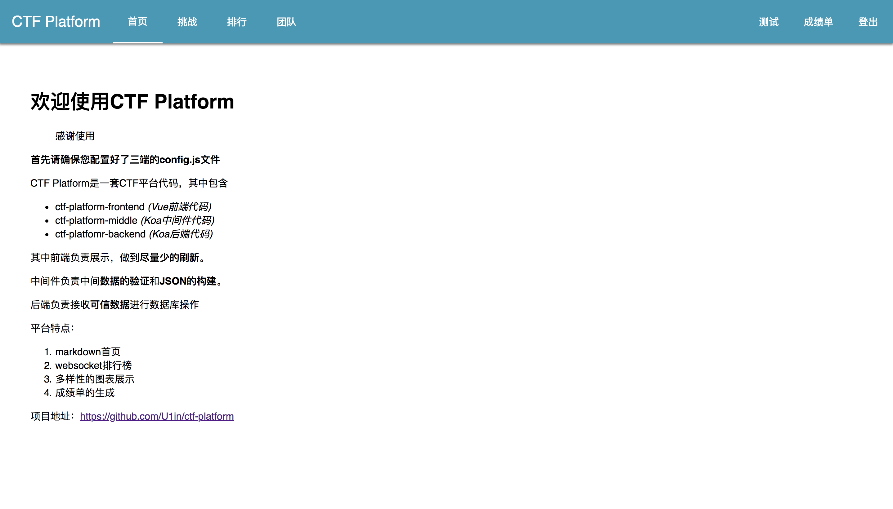The image size is (893, 509).
Task: Open the 首页 tab
Action: pyautogui.click(x=137, y=22)
